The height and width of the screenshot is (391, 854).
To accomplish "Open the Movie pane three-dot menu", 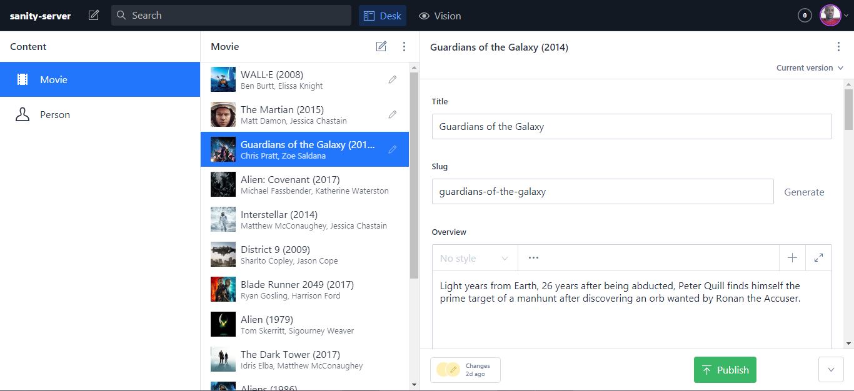I will click(x=404, y=46).
